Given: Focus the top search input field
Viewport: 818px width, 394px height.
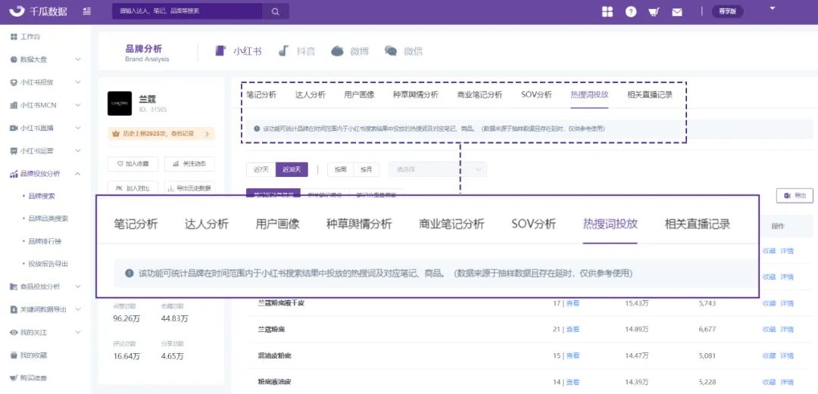Looking at the screenshot, I should [x=188, y=11].
